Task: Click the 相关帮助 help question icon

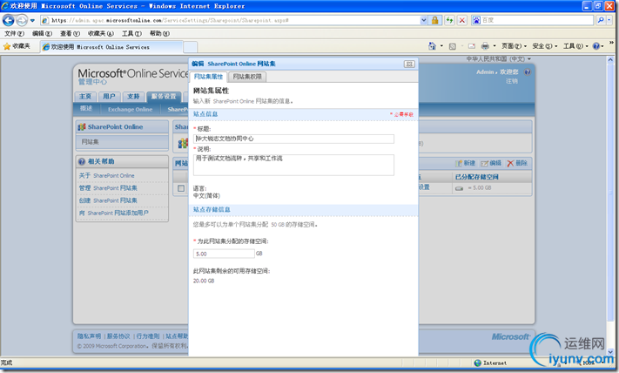Action: pyautogui.click(x=82, y=161)
